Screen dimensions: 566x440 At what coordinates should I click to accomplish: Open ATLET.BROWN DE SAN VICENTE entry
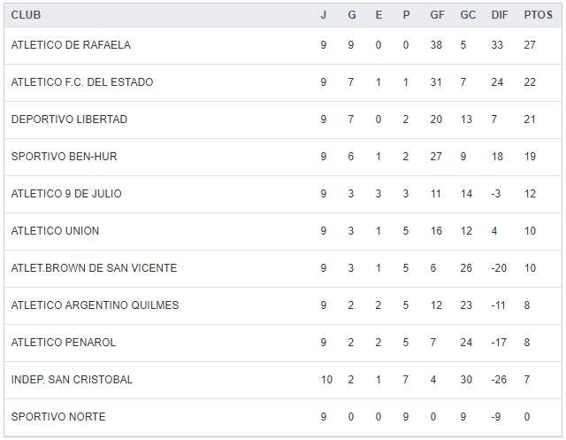coord(94,268)
